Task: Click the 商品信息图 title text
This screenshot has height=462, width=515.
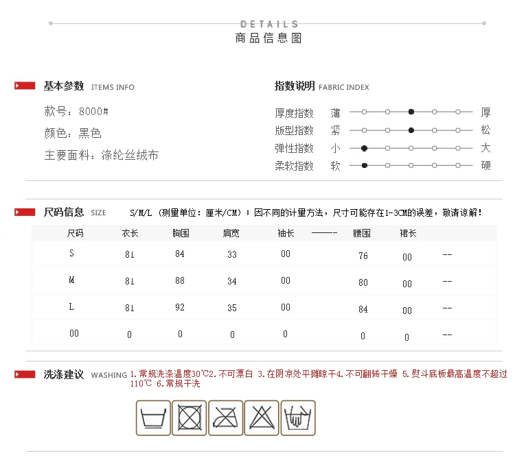Action: (x=268, y=38)
